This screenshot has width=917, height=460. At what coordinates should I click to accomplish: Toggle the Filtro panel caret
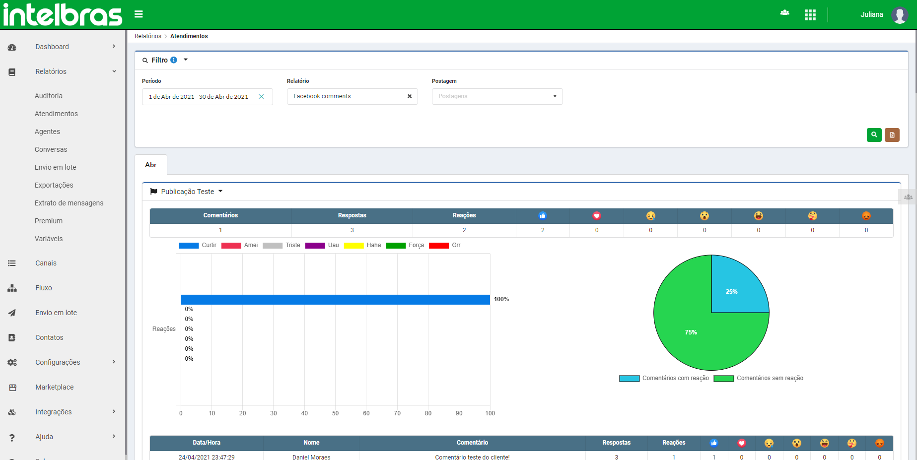(186, 60)
